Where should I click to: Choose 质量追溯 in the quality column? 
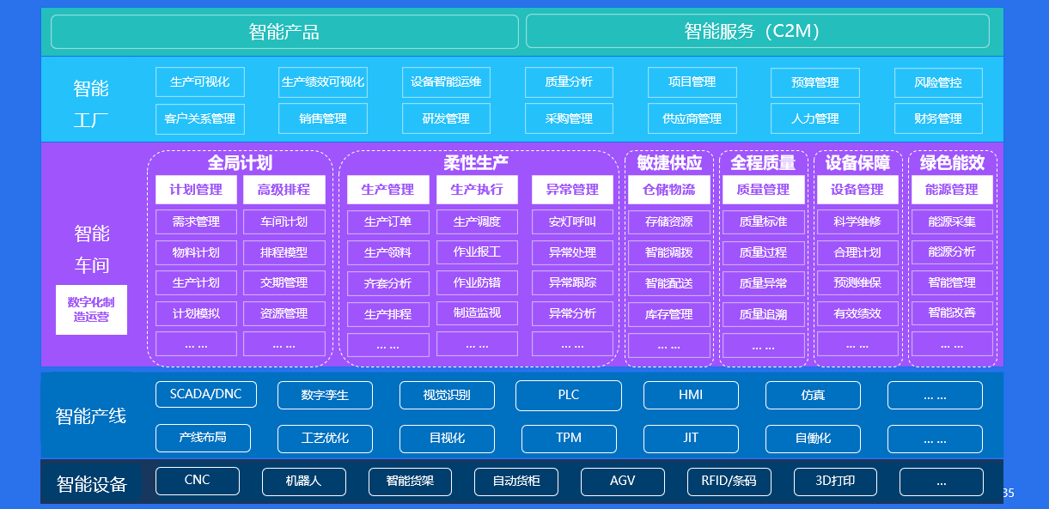click(x=763, y=314)
